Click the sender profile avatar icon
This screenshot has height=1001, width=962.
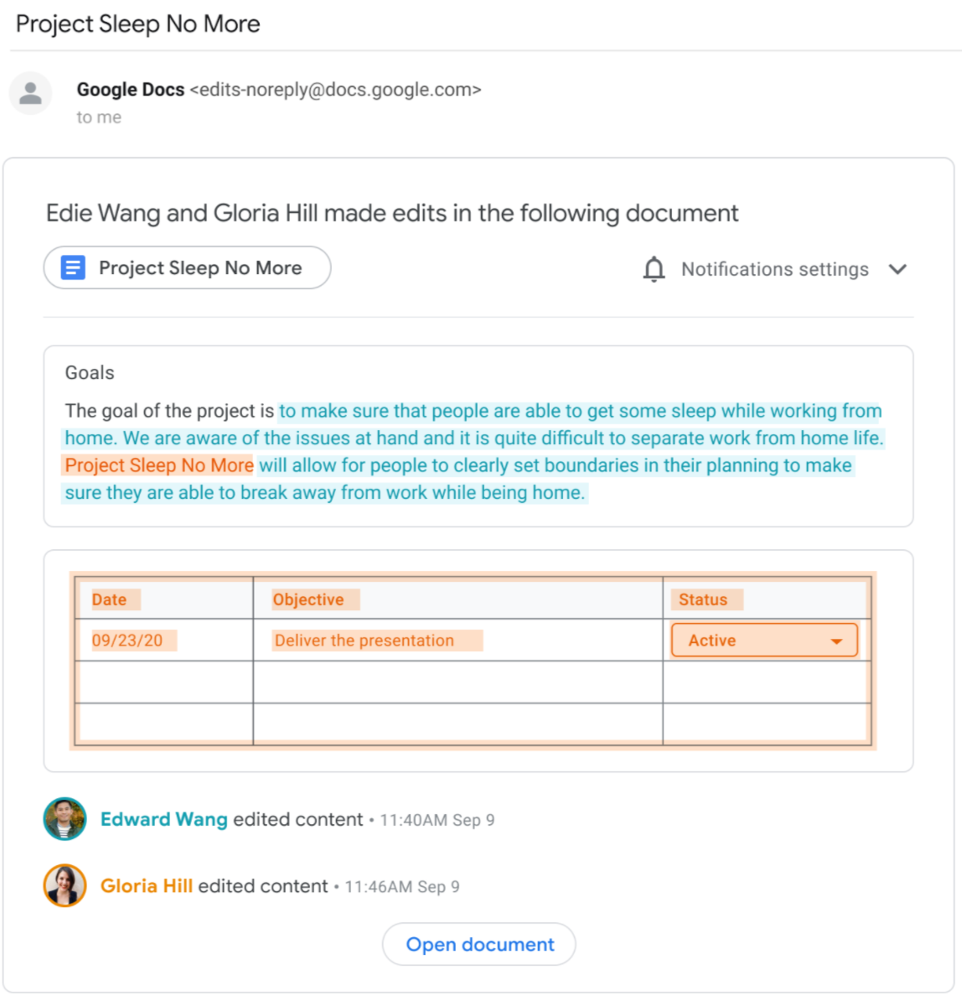tap(30, 94)
